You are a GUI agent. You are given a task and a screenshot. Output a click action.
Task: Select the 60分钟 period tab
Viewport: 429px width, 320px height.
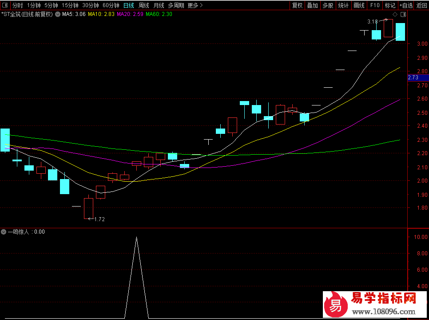click(x=111, y=5)
